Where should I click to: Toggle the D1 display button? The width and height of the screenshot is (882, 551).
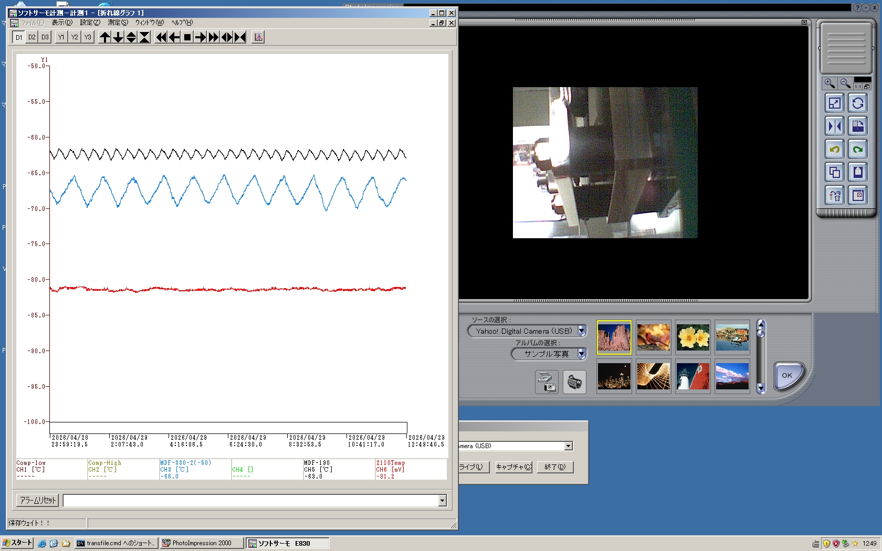(18, 37)
